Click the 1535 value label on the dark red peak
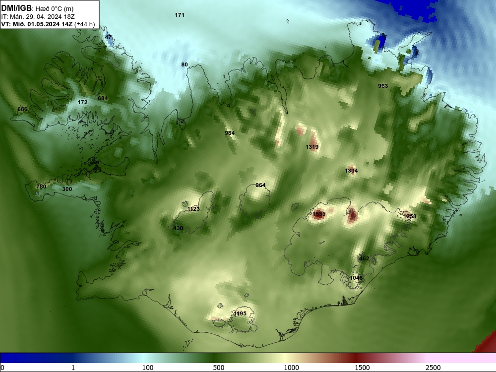 [x=319, y=214]
